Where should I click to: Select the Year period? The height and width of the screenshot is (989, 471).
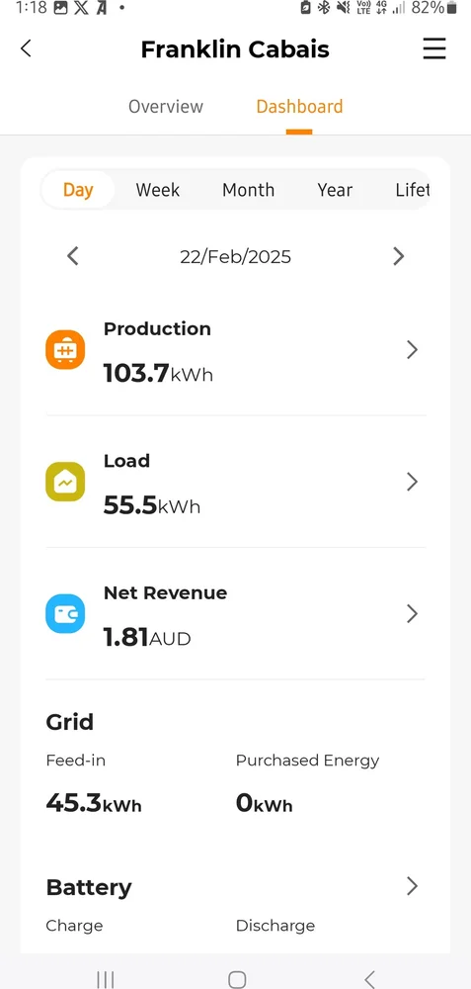tap(335, 190)
